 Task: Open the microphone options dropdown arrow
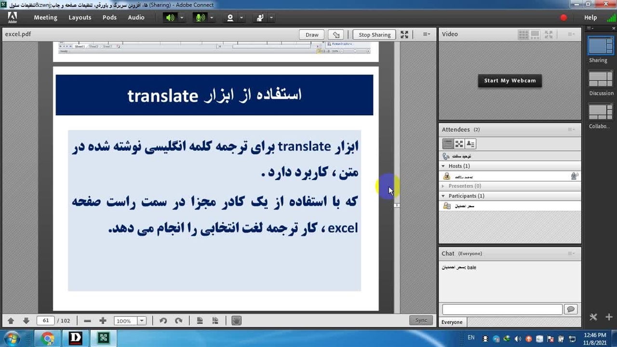tap(211, 18)
